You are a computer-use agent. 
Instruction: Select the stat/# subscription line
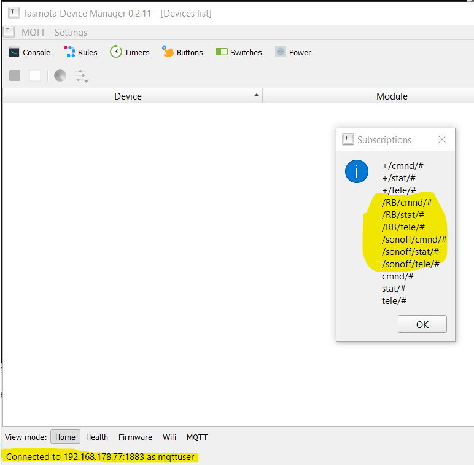click(394, 289)
